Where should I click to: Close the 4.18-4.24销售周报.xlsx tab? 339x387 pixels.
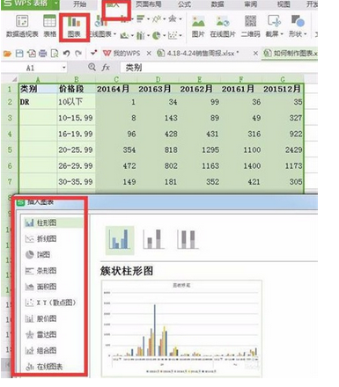pos(255,54)
